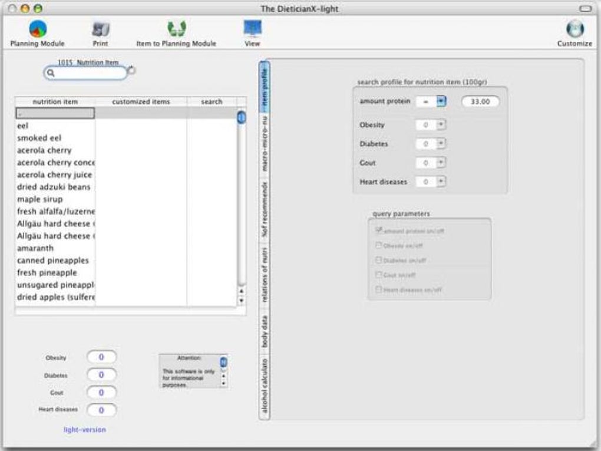This screenshot has width=601, height=451.
Task: Open the amount protein operator dropdown
Action: pos(441,101)
